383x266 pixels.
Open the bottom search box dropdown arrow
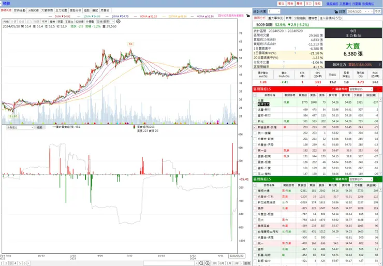196,263
